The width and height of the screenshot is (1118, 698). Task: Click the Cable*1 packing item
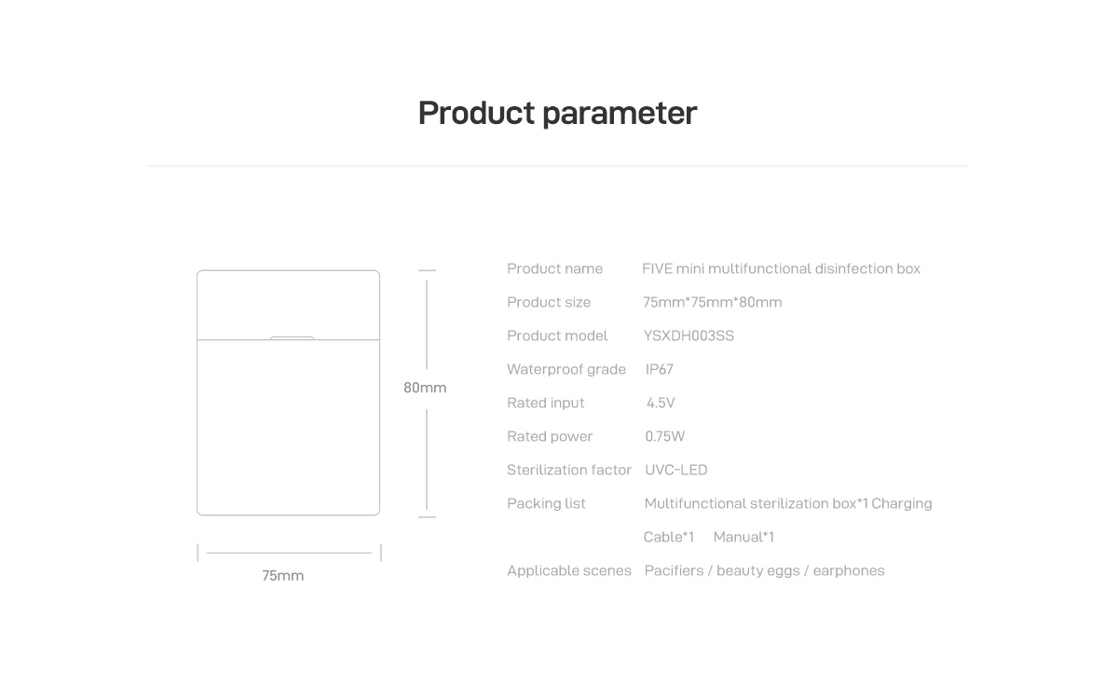point(669,537)
